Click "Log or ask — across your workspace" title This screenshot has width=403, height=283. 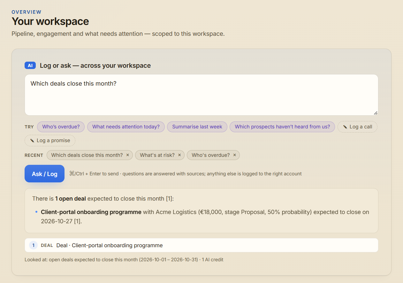click(95, 65)
